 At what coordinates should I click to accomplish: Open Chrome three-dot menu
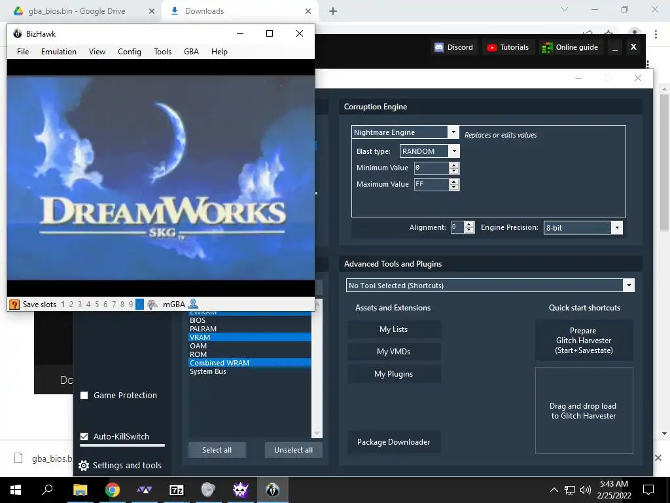[656, 34]
